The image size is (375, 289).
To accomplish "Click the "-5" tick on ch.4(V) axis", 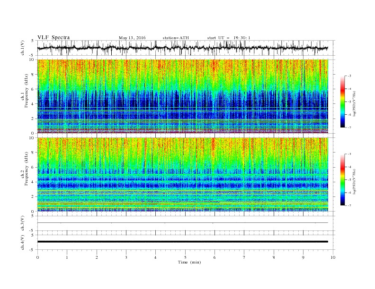I will 32,250.
